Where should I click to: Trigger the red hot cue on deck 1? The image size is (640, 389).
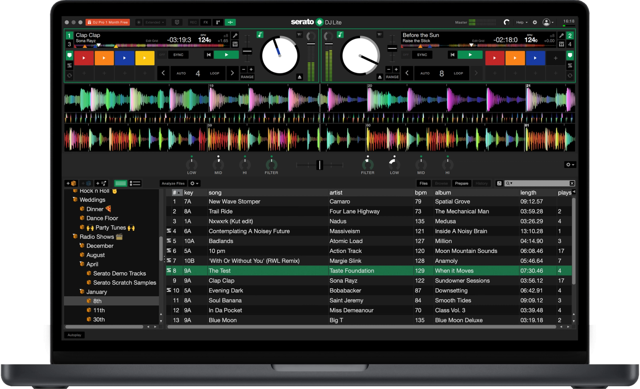(x=84, y=58)
